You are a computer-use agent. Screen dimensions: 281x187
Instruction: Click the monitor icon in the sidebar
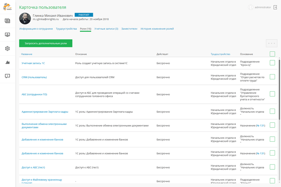pyautogui.click(x=7, y=34)
